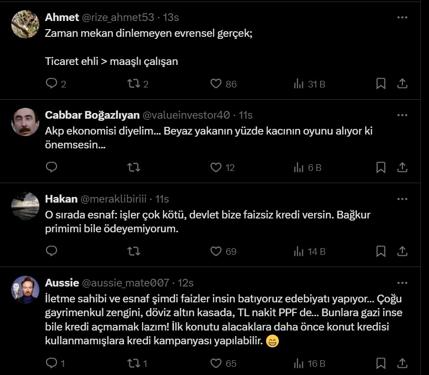The height and width of the screenshot is (375, 429).
Task: Share Ahmet's tweet
Action: (x=402, y=83)
